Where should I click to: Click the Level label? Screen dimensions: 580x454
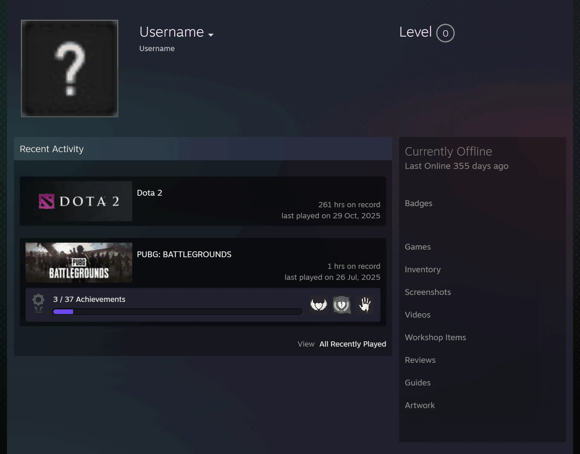pyautogui.click(x=415, y=32)
